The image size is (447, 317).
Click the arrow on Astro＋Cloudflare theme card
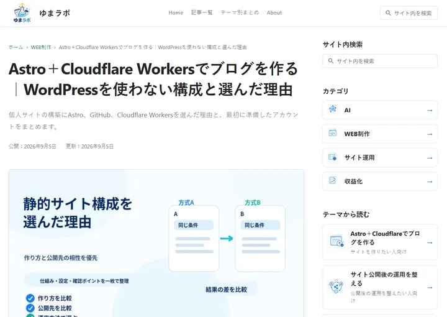click(x=430, y=242)
